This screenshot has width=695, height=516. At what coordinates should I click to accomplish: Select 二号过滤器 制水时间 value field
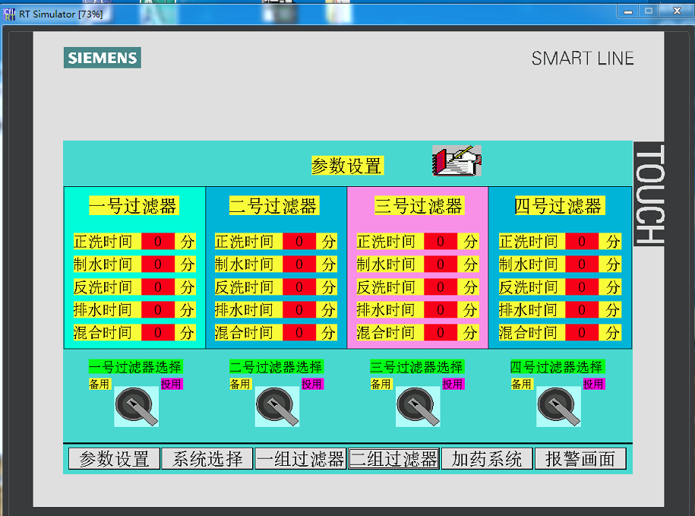point(299,264)
